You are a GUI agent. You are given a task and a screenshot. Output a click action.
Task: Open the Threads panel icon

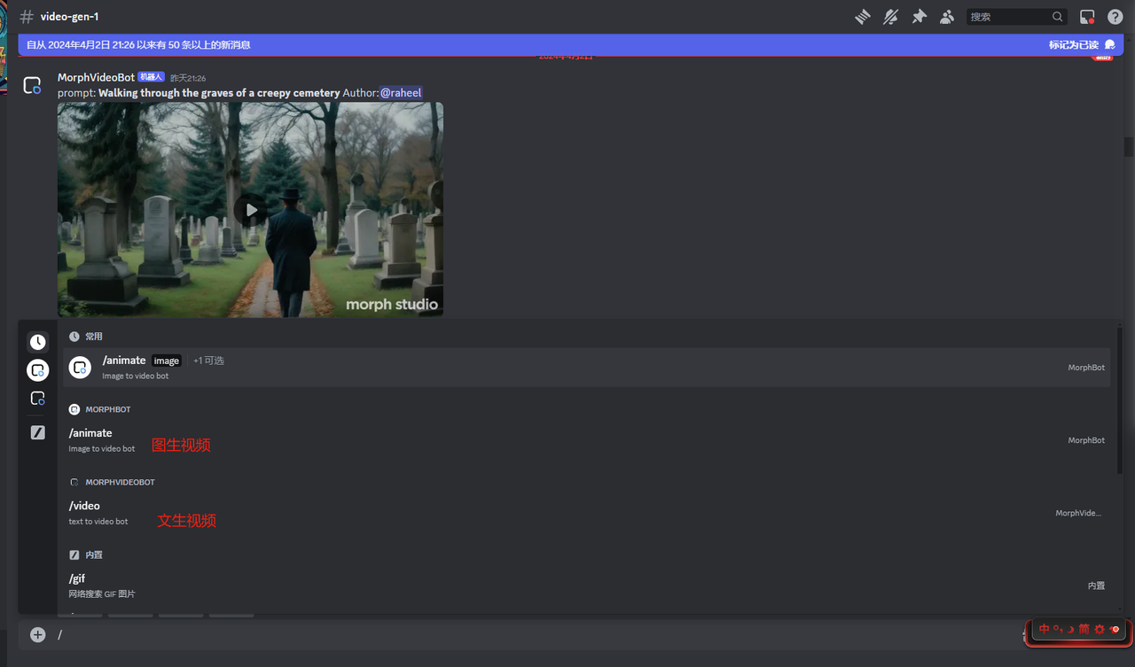click(862, 17)
